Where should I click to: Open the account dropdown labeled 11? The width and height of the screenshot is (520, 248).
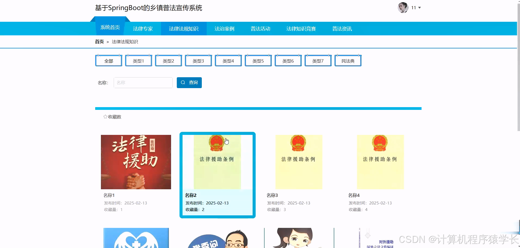[x=413, y=8]
